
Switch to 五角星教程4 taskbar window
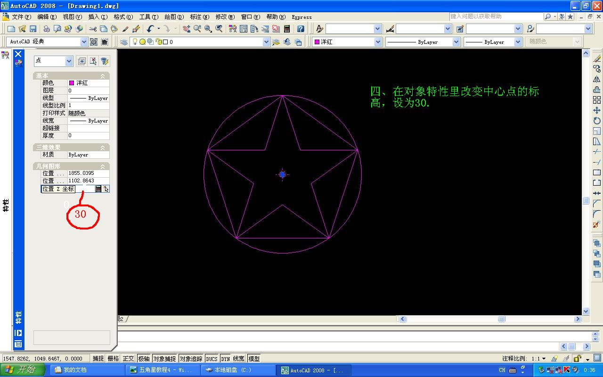[163, 370]
